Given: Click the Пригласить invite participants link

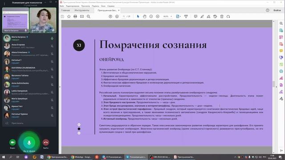Looking at the screenshot, I should [x=17, y=123].
